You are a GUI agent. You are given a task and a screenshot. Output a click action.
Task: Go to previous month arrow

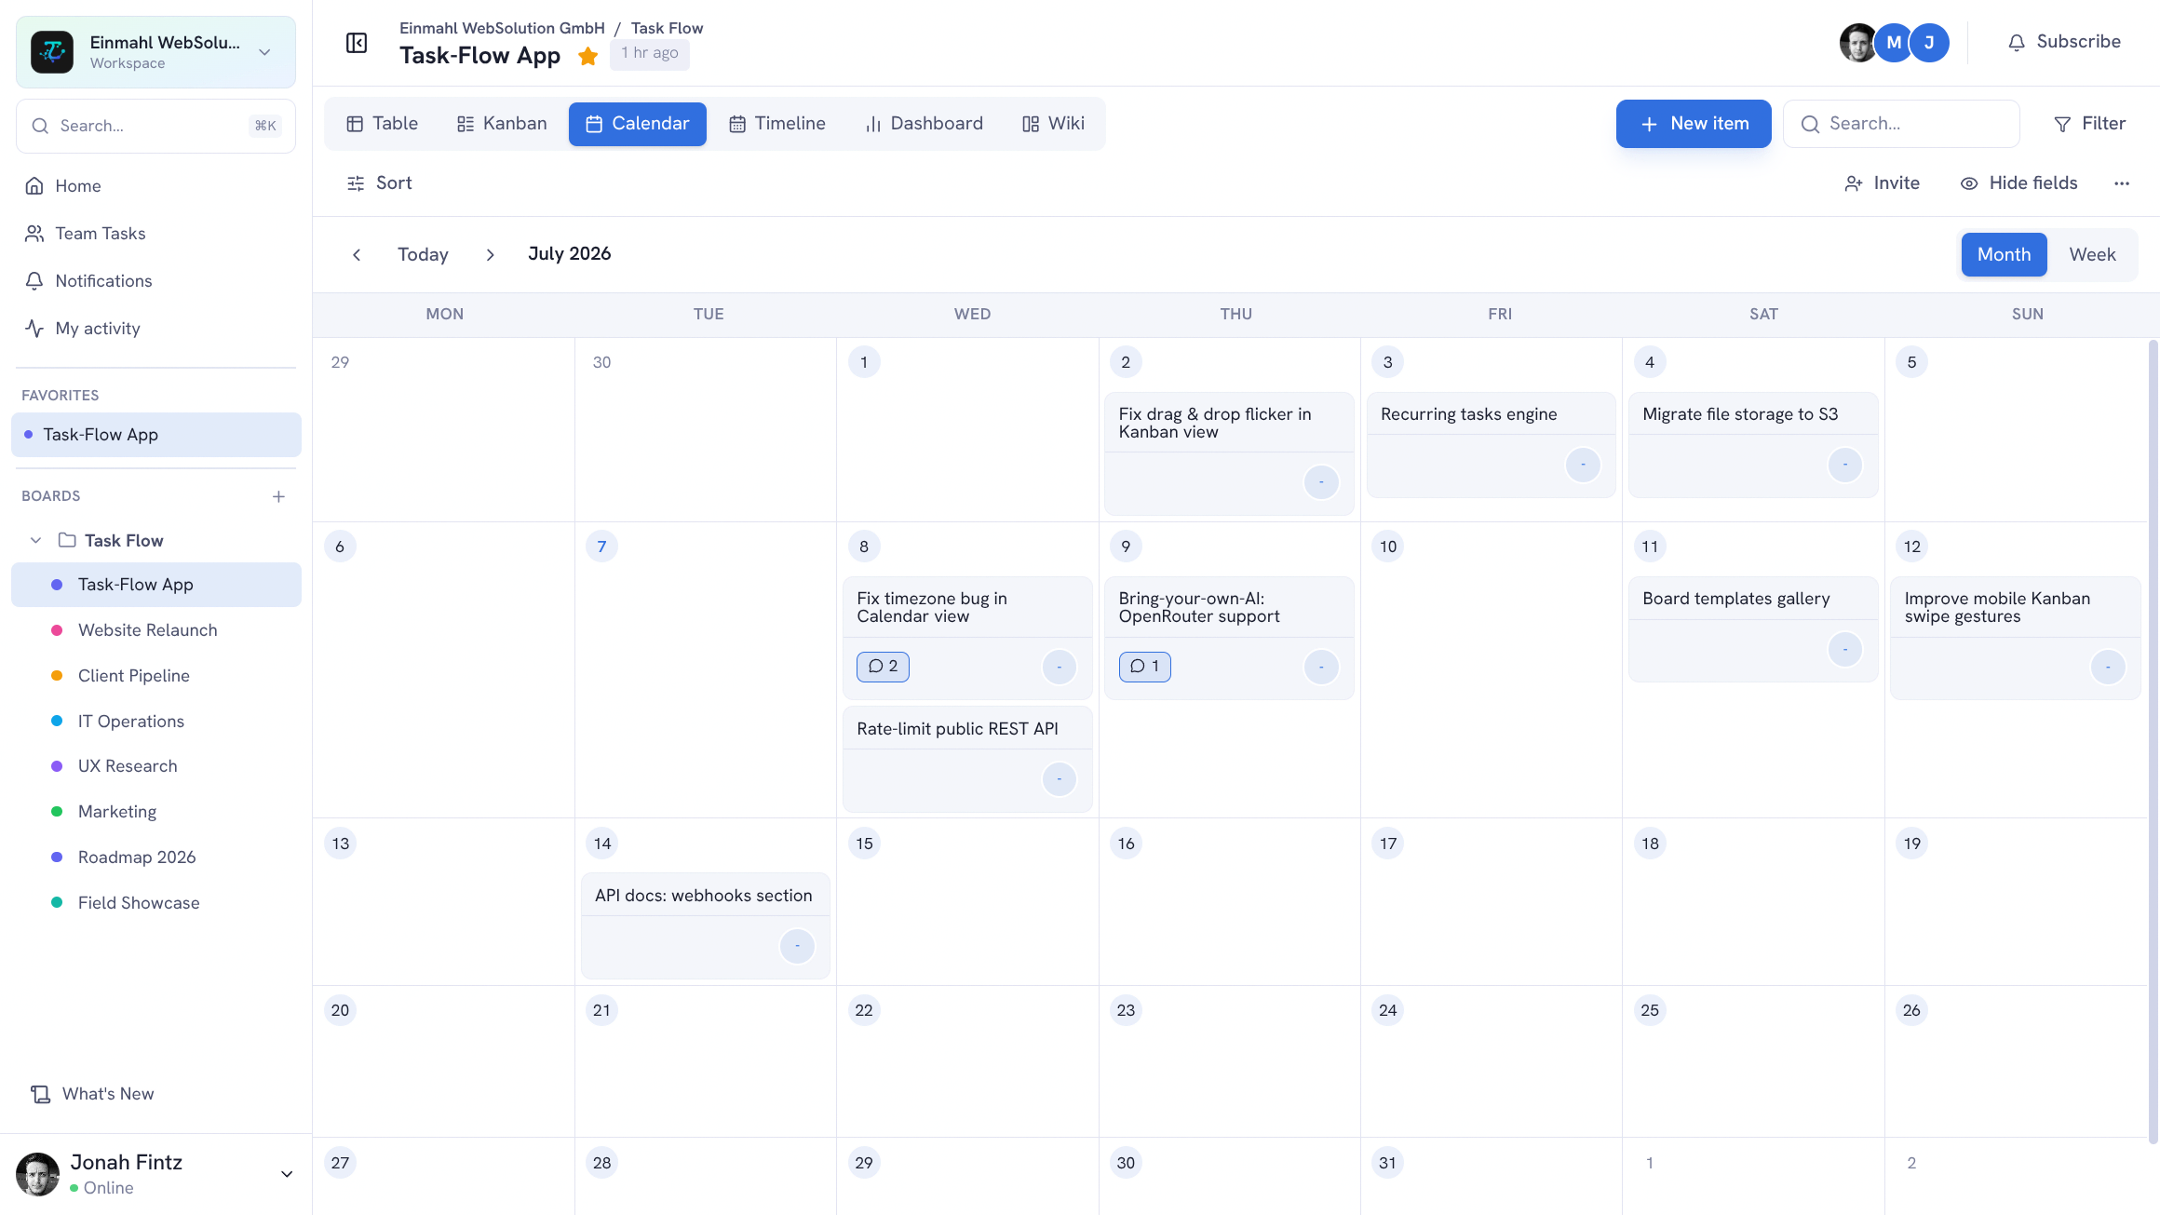(357, 255)
